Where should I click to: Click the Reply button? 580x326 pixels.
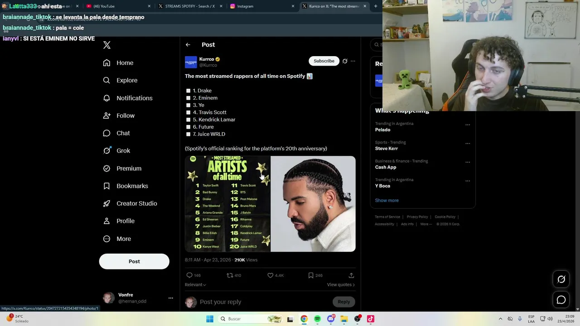[x=344, y=302]
